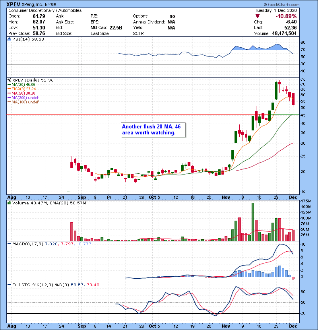
Task: Click the XPEV candlestick icon in price panel
Action: point(9,80)
